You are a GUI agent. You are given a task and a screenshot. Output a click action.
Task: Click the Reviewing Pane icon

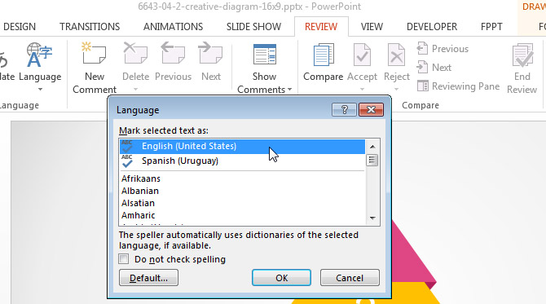(423, 86)
